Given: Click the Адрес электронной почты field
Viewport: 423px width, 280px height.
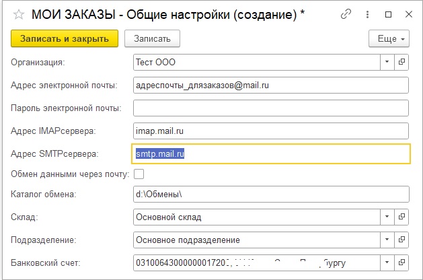Looking at the screenshot, I should (x=270, y=85).
